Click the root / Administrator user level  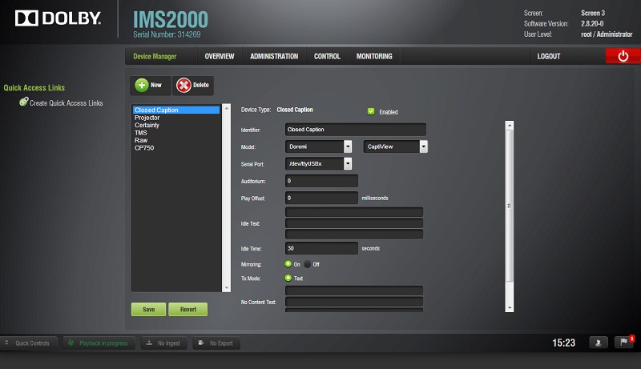pos(607,34)
